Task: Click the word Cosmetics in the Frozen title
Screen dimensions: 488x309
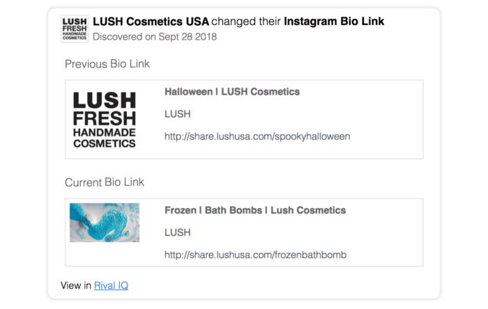Action: (x=323, y=210)
